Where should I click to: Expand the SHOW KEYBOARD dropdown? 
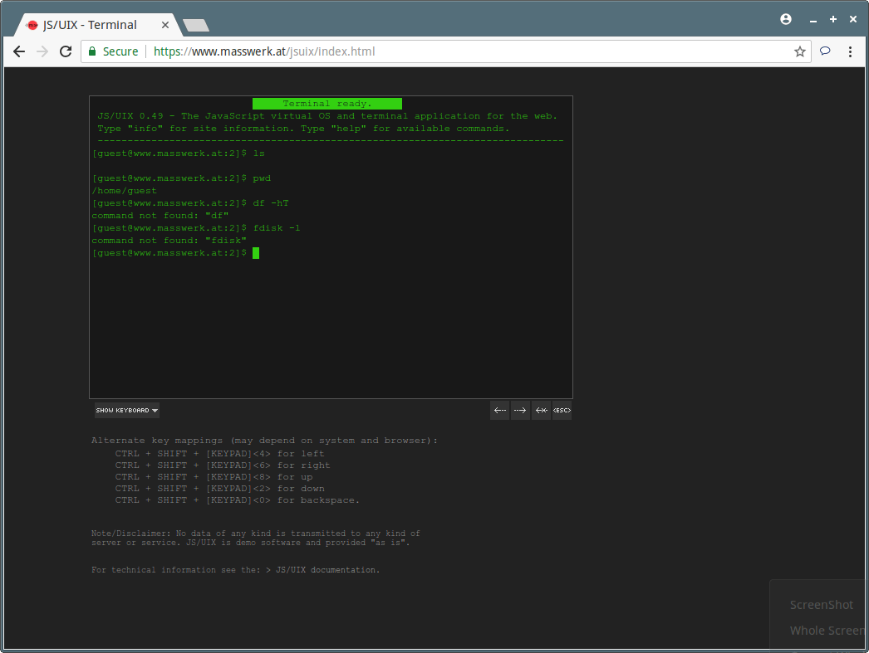pyautogui.click(x=126, y=410)
